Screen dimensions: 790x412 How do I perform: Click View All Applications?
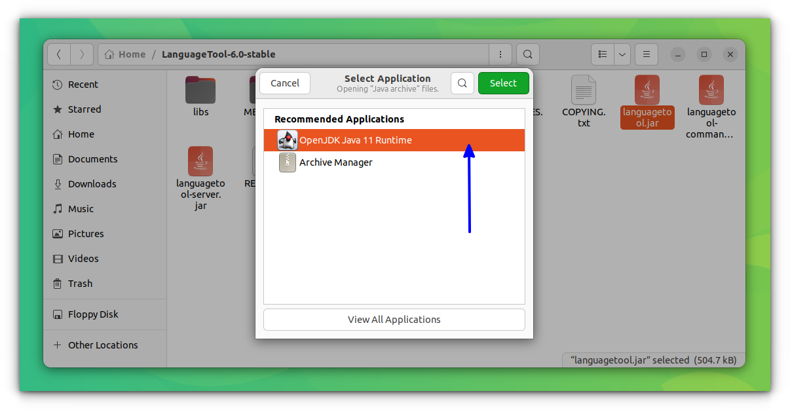pyautogui.click(x=394, y=320)
